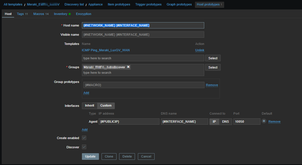The width and height of the screenshot is (302, 165).
Task: Click into the Host name field
Action: coord(143,25)
